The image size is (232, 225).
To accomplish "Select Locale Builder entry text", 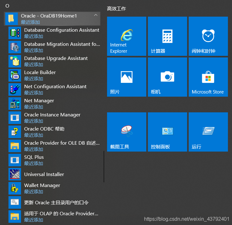I will point(40,72).
